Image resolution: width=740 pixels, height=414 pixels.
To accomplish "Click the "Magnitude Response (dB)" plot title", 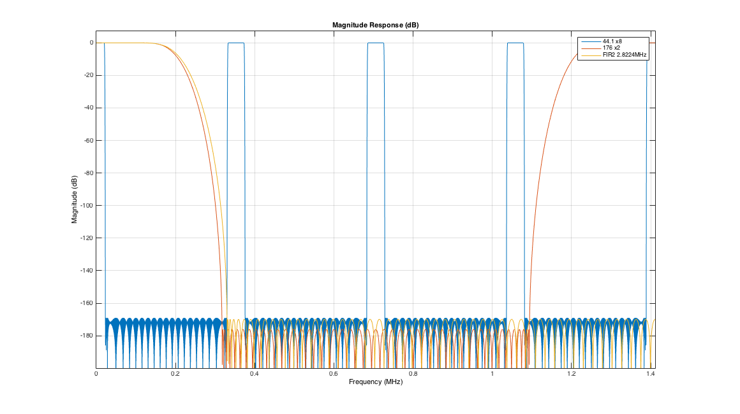I will [x=375, y=25].
